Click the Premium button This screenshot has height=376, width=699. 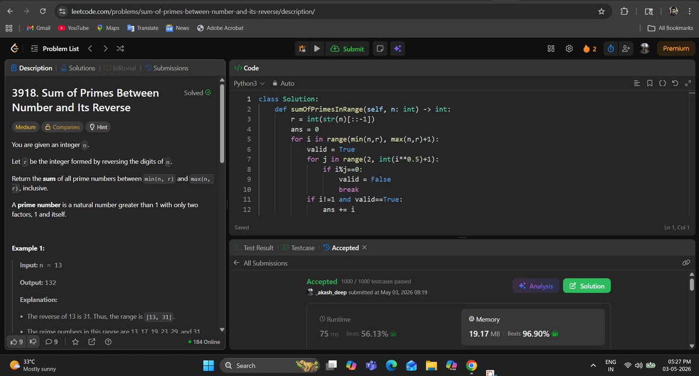(676, 49)
